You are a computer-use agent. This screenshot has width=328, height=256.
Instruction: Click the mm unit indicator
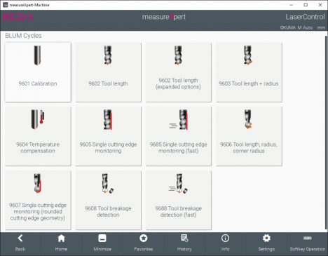coord(321,27)
